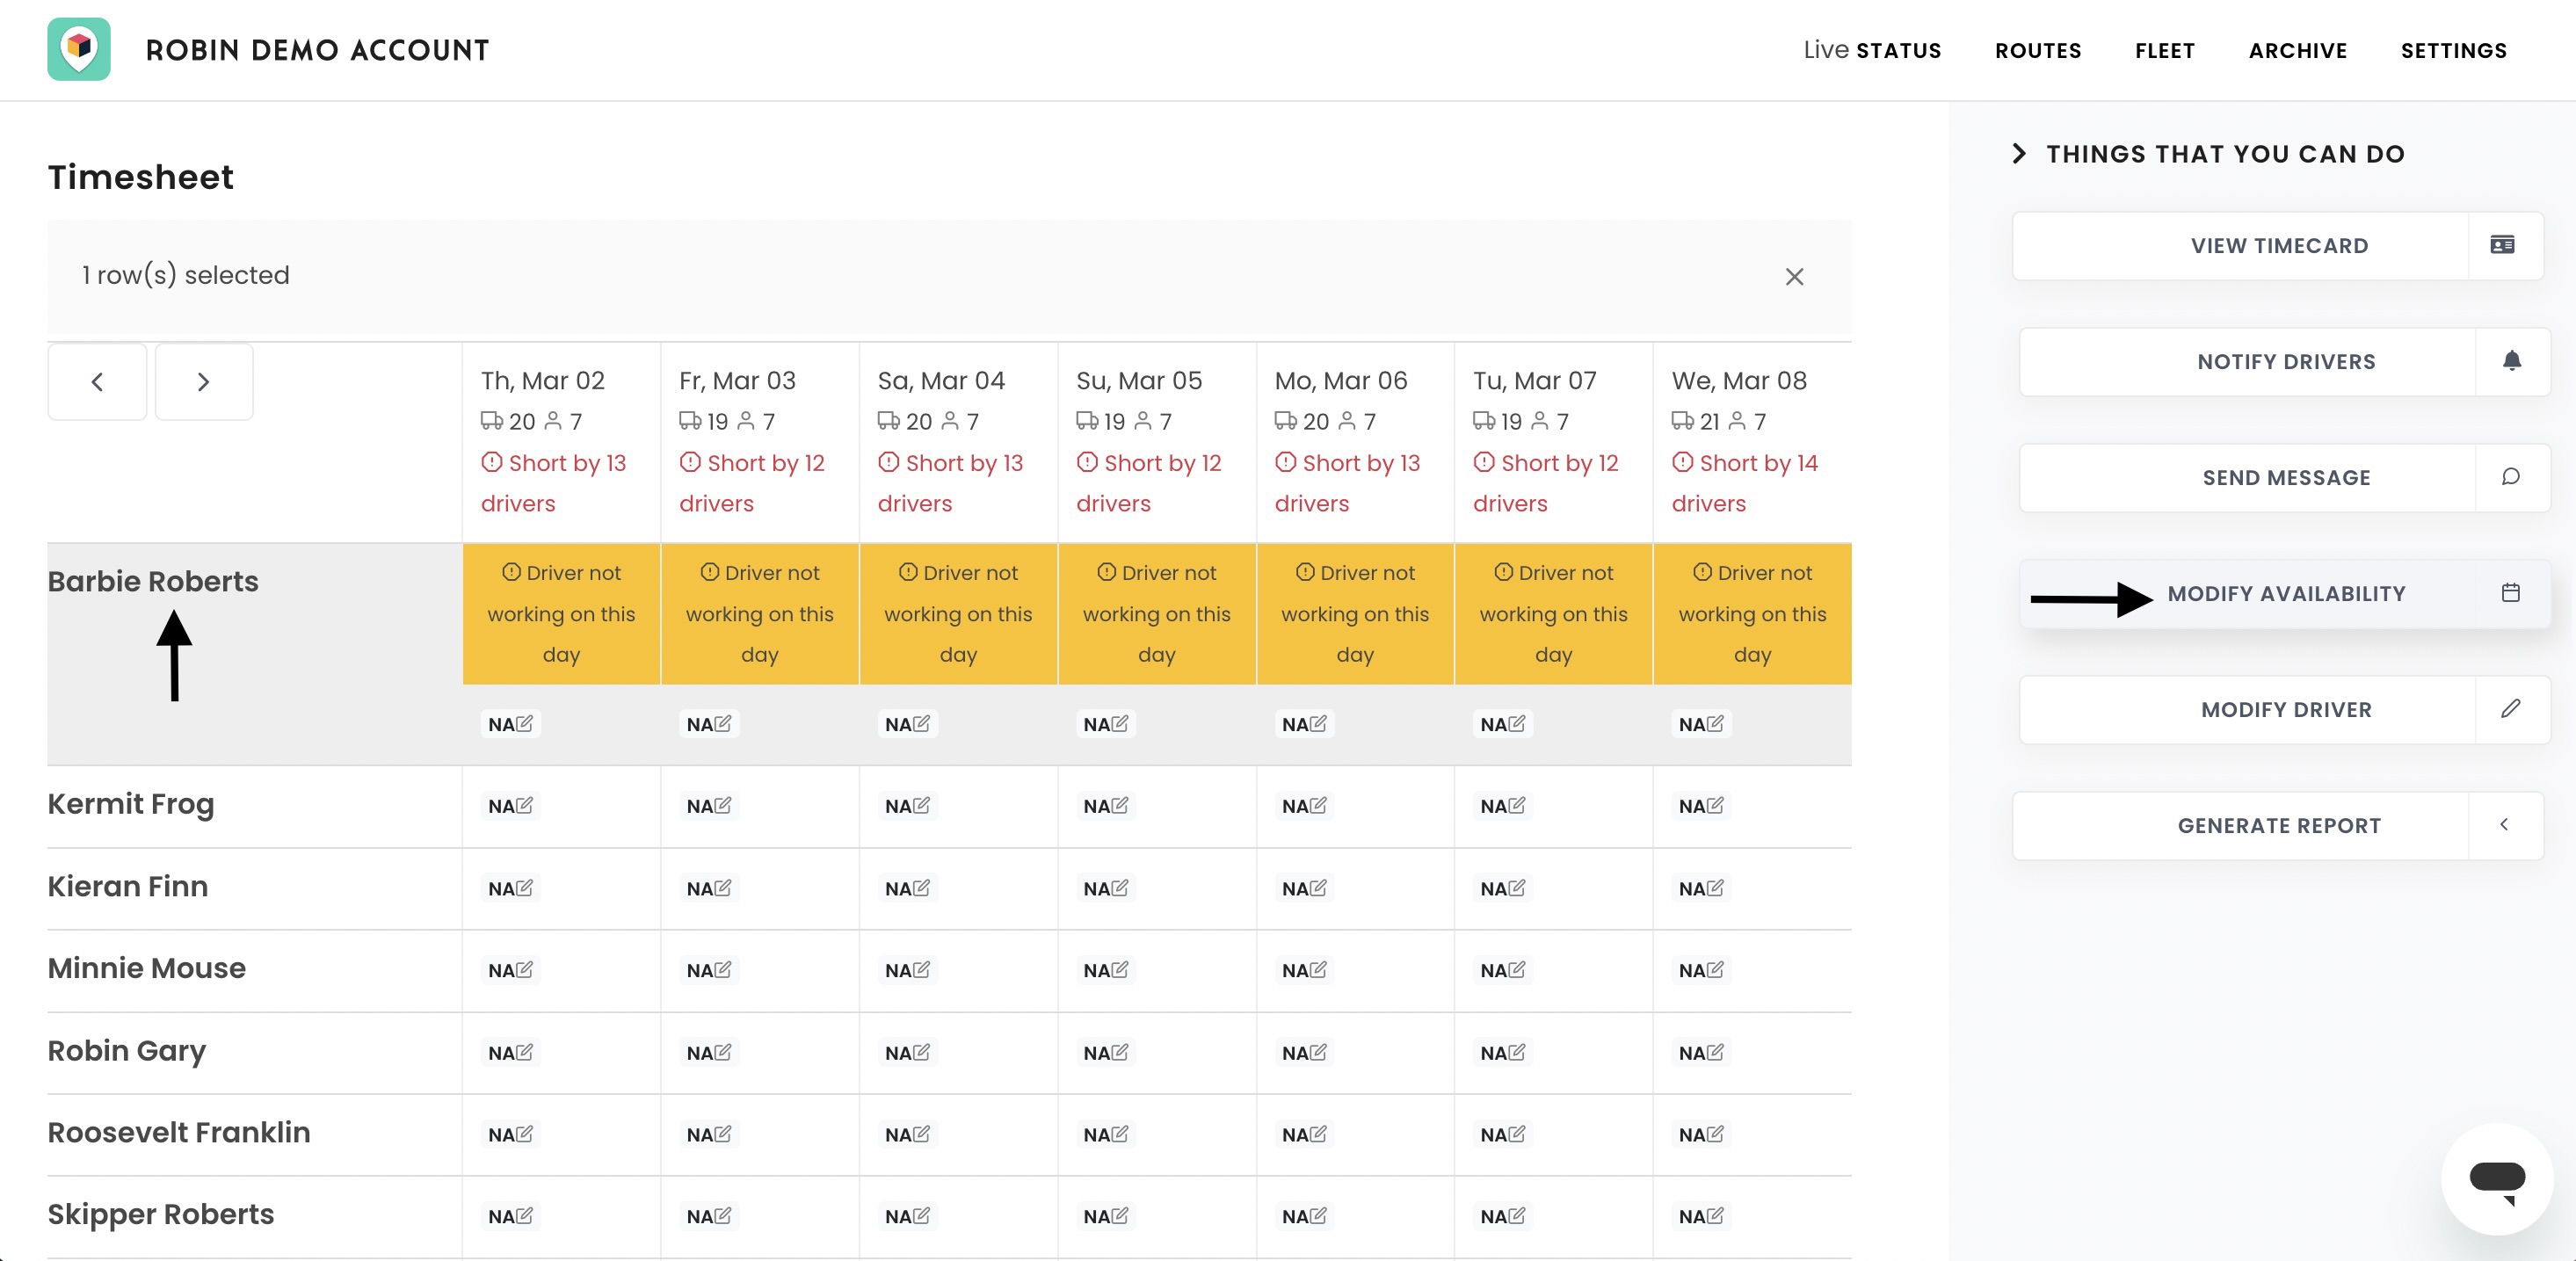Open the Fleet menu item
This screenshot has height=1261, width=2576.
coord(2165,50)
